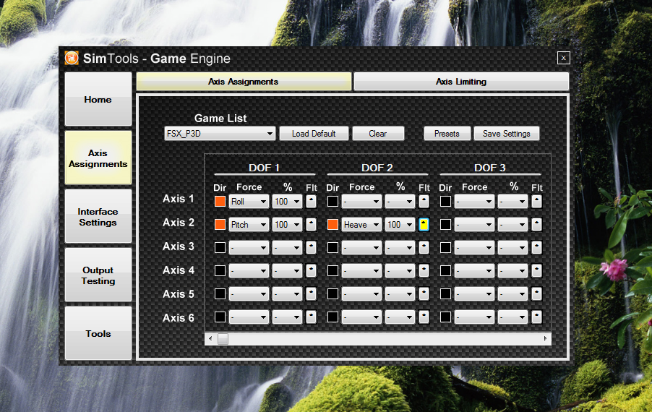Click Axis 3 DOF 2 filter button
The height and width of the screenshot is (412, 652).
(424, 248)
